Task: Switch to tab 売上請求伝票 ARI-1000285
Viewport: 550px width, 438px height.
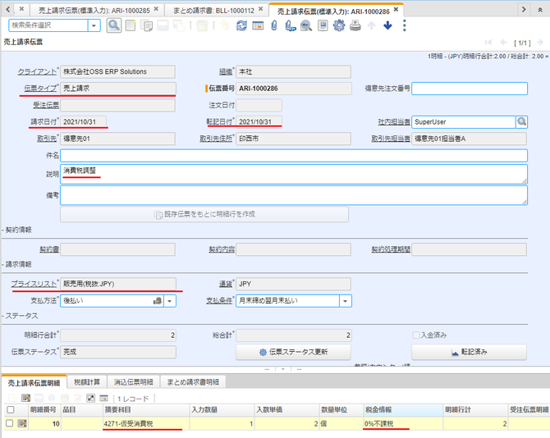Action: click(x=94, y=11)
